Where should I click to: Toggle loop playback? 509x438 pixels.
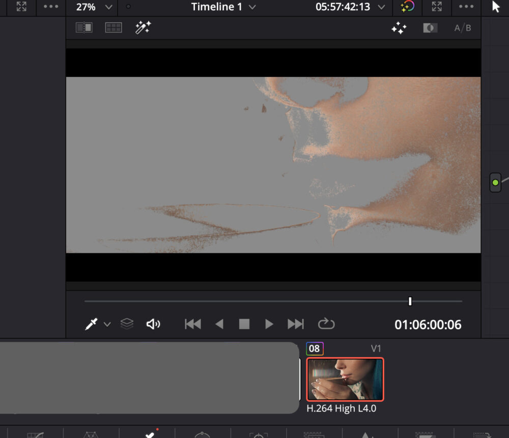[326, 324]
